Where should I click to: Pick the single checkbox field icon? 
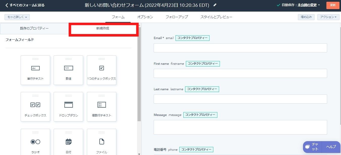click(x=101, y=68)
